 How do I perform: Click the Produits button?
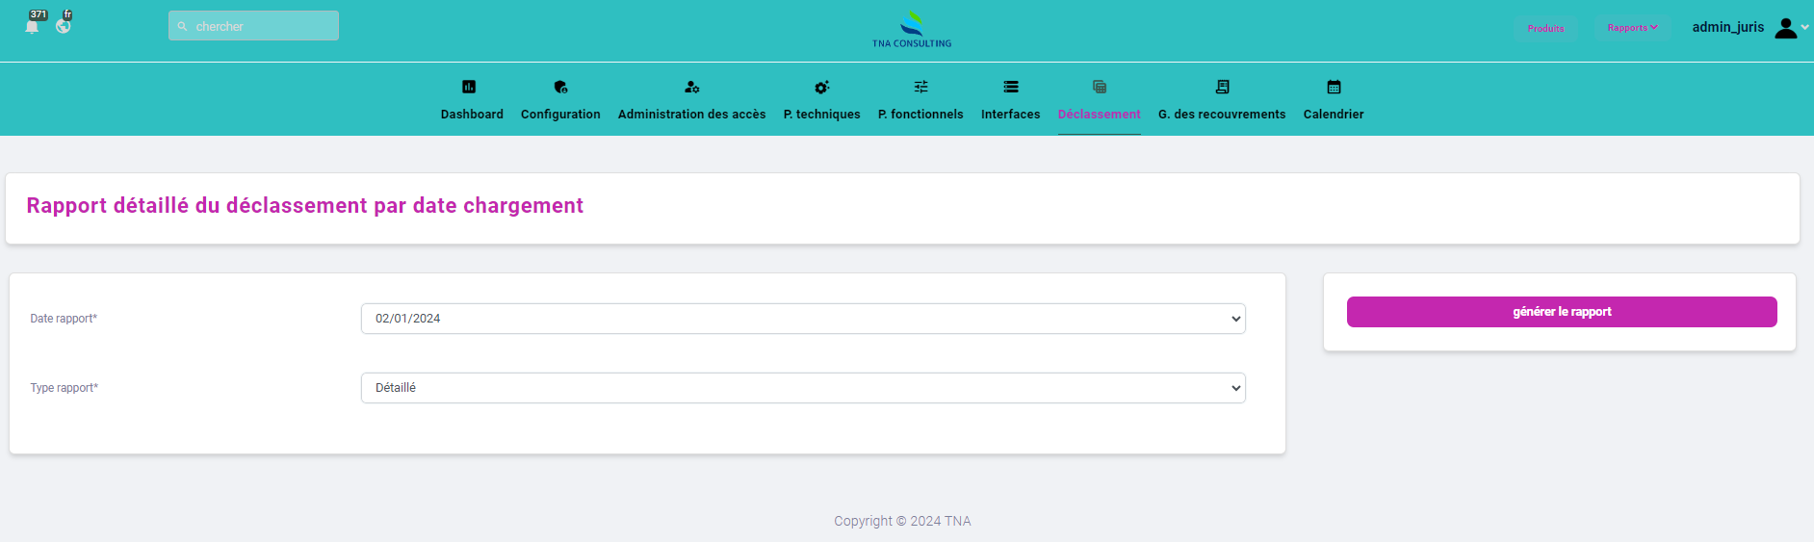1545,28
